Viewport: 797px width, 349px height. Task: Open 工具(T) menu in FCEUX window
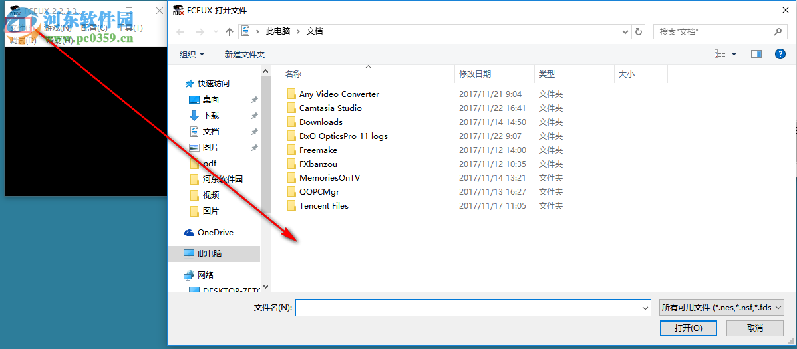tap(130, 28)
